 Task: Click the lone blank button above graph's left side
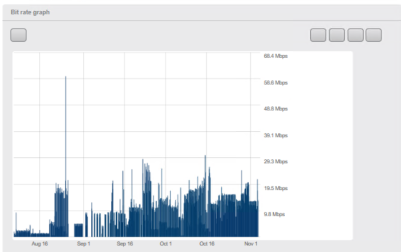pyautogui.click(x=18, y=35)
